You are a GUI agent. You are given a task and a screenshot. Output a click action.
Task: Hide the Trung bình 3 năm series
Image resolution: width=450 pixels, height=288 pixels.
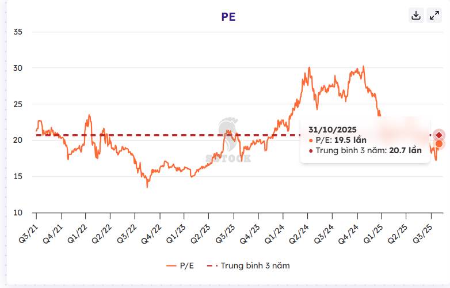click(249, 266)
